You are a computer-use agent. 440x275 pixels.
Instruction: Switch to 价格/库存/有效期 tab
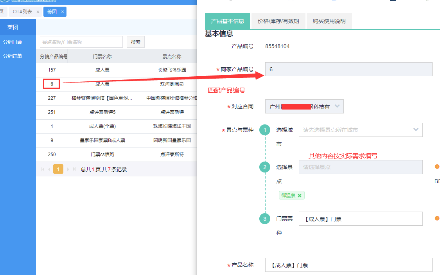[278, 21]
